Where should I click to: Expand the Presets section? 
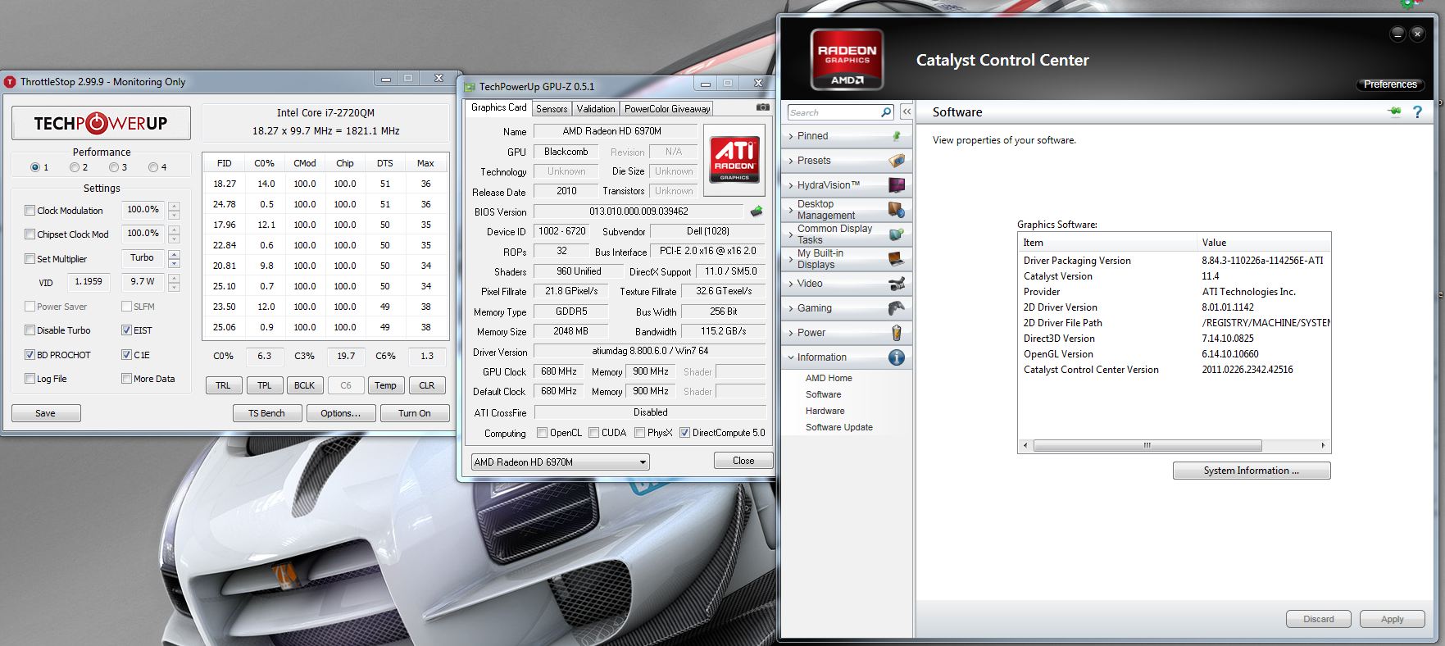[x=791, y=161]
